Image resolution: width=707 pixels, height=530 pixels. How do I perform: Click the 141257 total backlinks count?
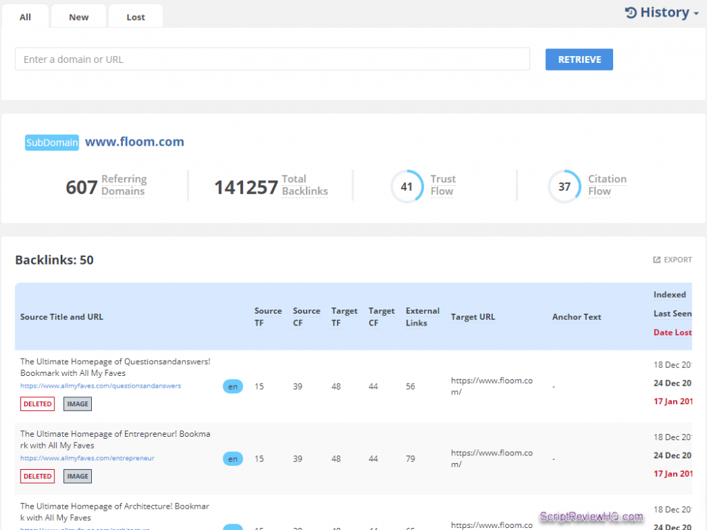point(246,187)
